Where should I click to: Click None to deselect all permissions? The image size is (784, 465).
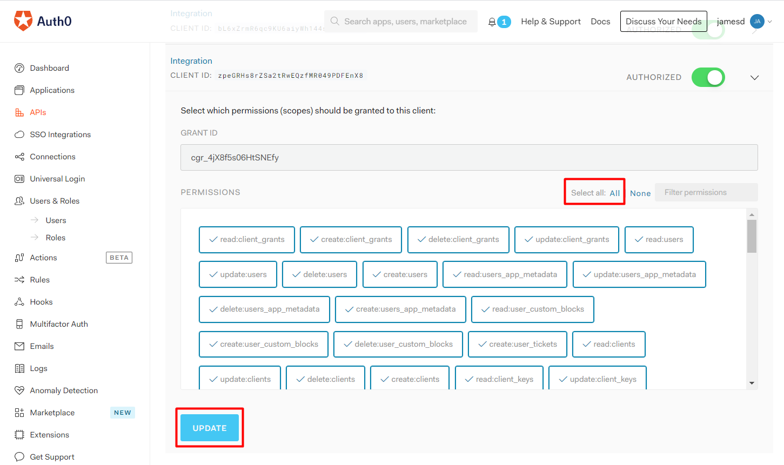[640, 193]
